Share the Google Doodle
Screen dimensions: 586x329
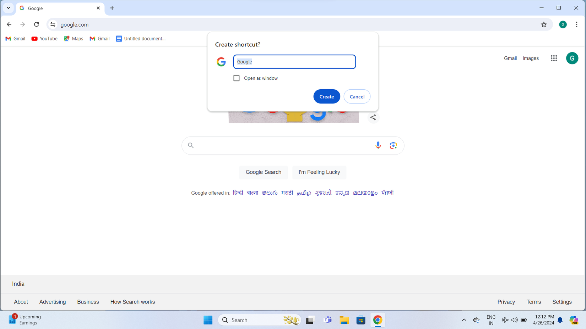[x=373, y=117]
